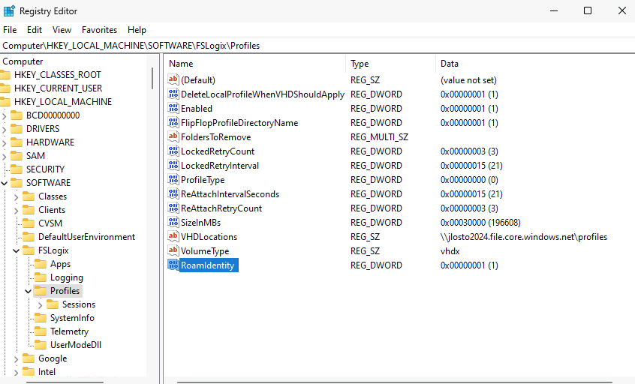Select the Computer root node
The image size is (635, 384).
click(x=23, y=61)
